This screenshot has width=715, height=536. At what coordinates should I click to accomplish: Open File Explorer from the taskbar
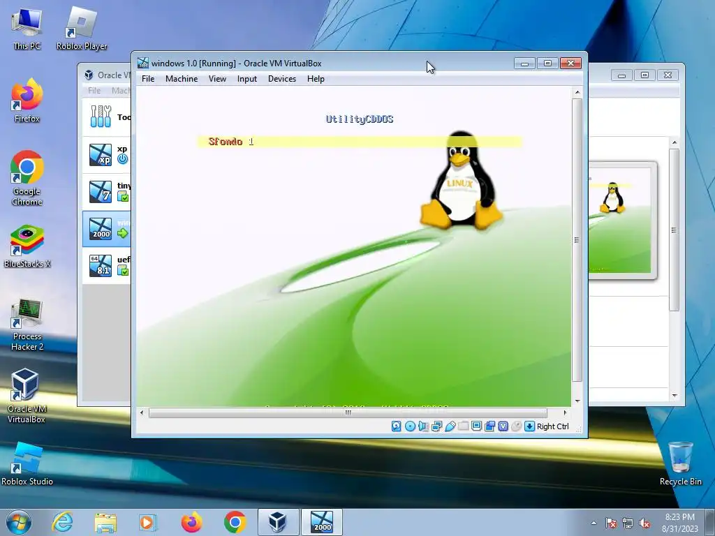105,522
